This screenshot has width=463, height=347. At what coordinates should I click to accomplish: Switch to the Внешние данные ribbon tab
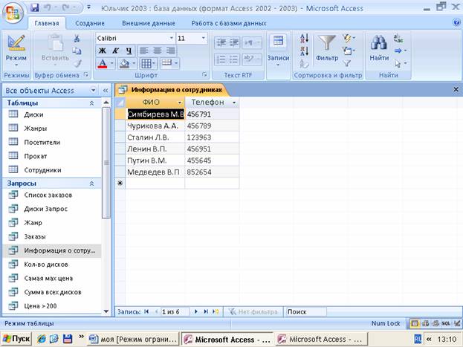point(149,23)
